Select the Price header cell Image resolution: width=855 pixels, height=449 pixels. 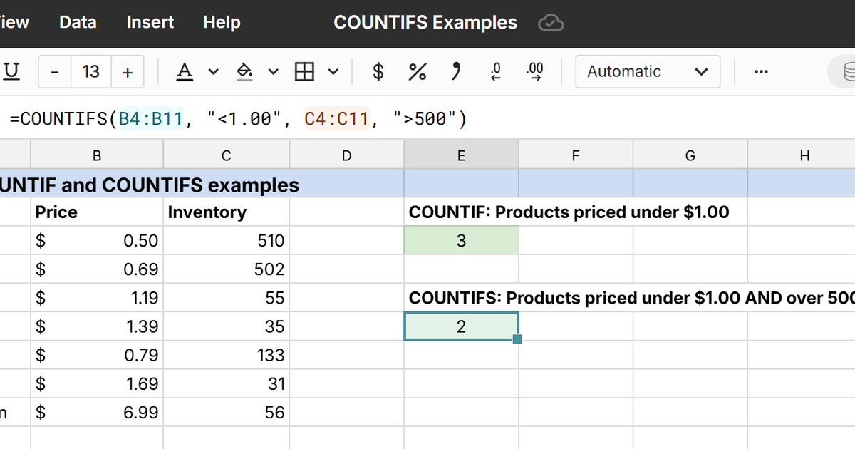[97, 212]
